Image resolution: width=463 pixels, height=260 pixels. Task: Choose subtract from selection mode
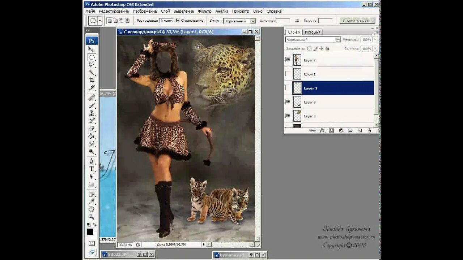coord(121,21)
